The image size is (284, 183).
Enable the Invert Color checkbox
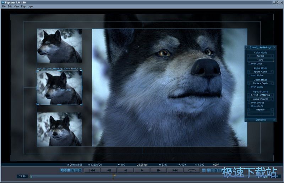[249, 64]
